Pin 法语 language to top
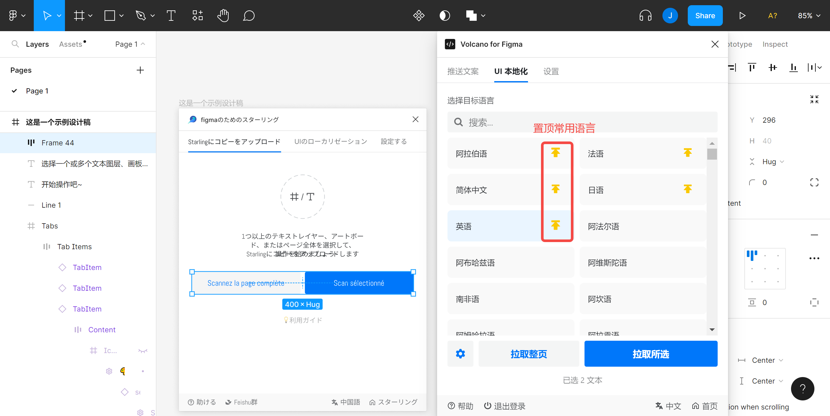Image resolution: width=830 pixels, height=416 pixels. [687, 153]
